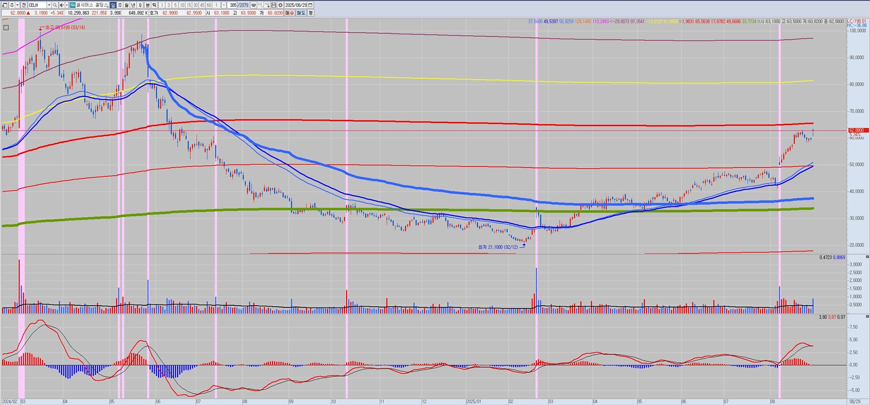Viewport: 870px width, 405px height.
Task: Click the 평 button next to sell
Action: pos(310,13)
